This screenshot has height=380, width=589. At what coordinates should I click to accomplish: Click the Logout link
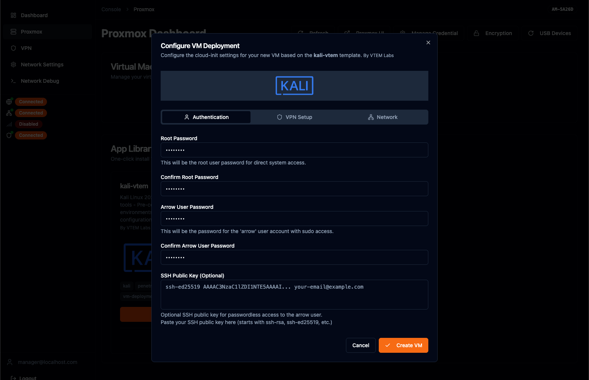pyautogui.click(x=28, y=378)
